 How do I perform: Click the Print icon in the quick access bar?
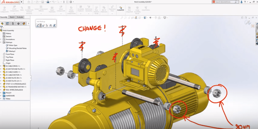pos(48,2)
